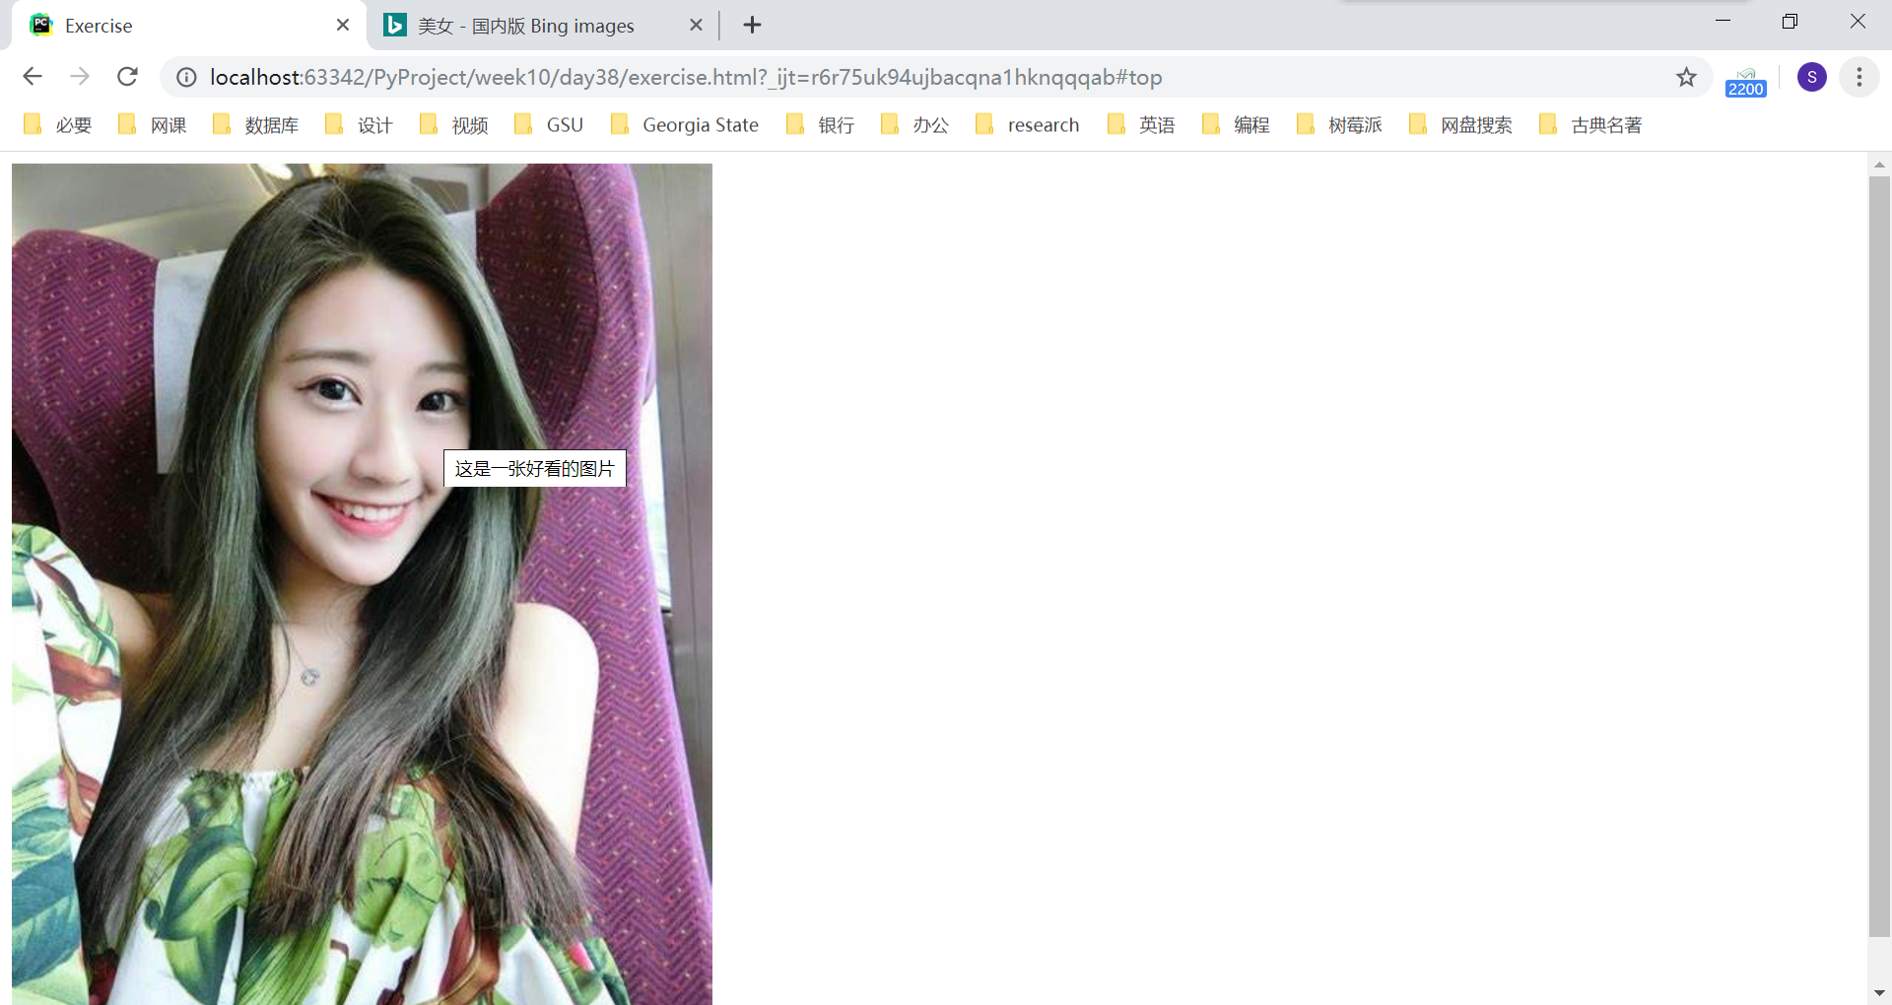Click the vertical scrollbar thumb
The width and height of the screenshot is (1892, 1005).
(x=1879, y=552)
